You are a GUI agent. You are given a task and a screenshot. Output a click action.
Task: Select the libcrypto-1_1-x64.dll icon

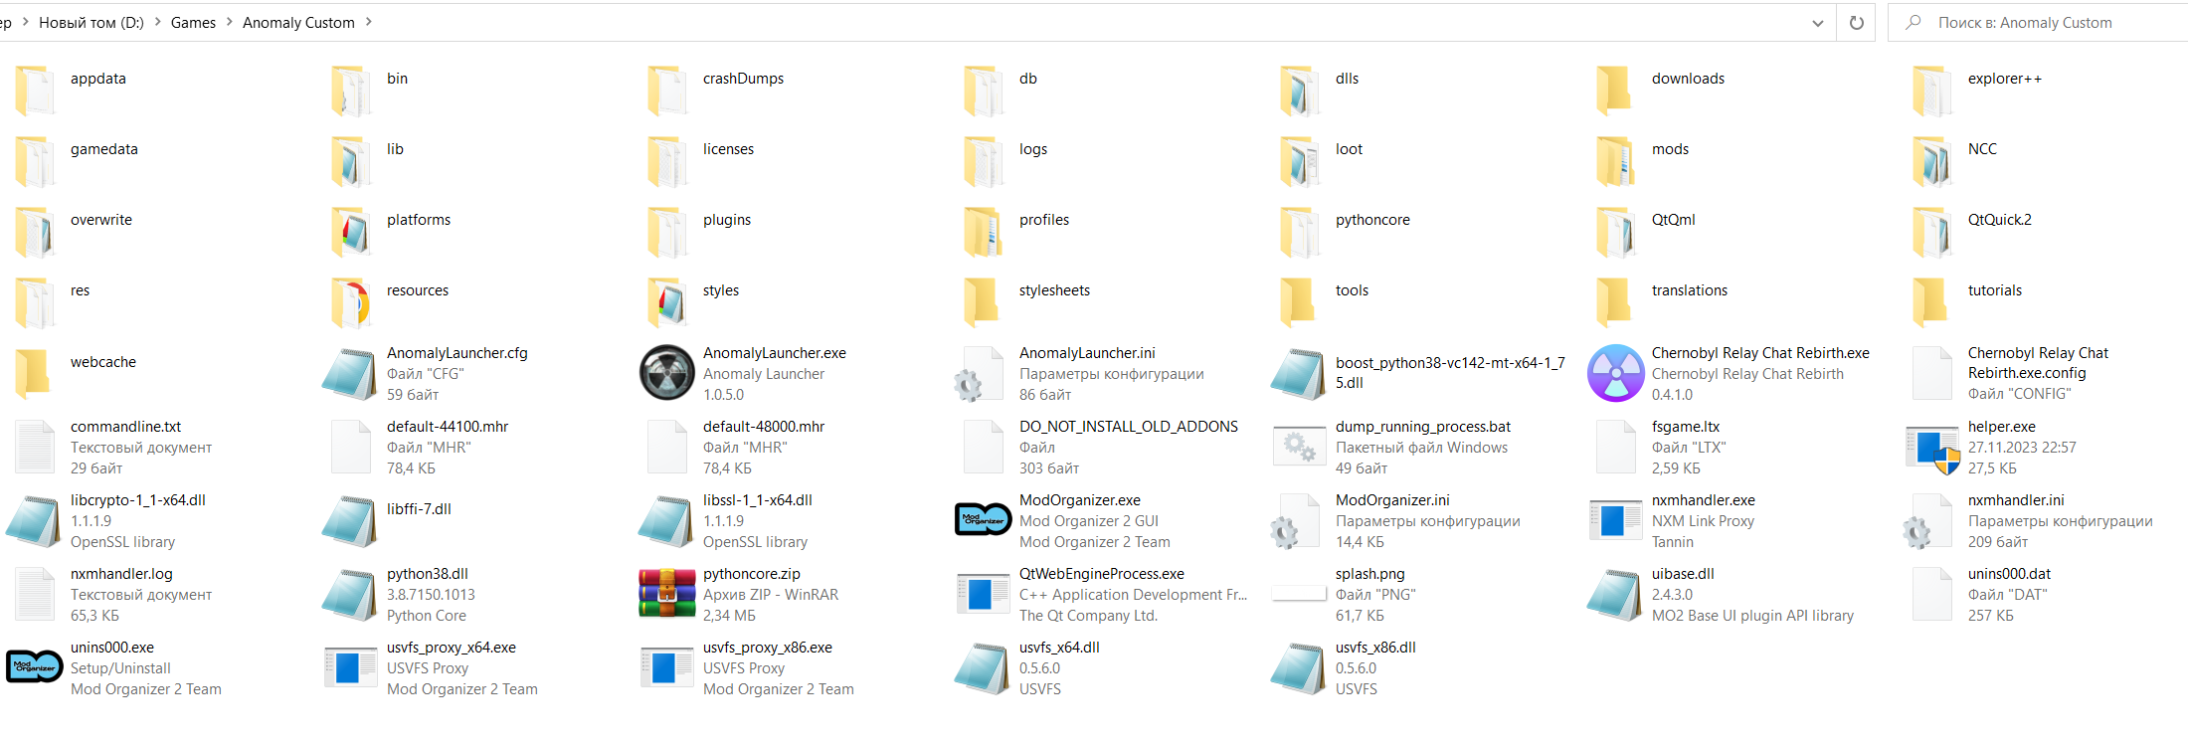(35, 520)
